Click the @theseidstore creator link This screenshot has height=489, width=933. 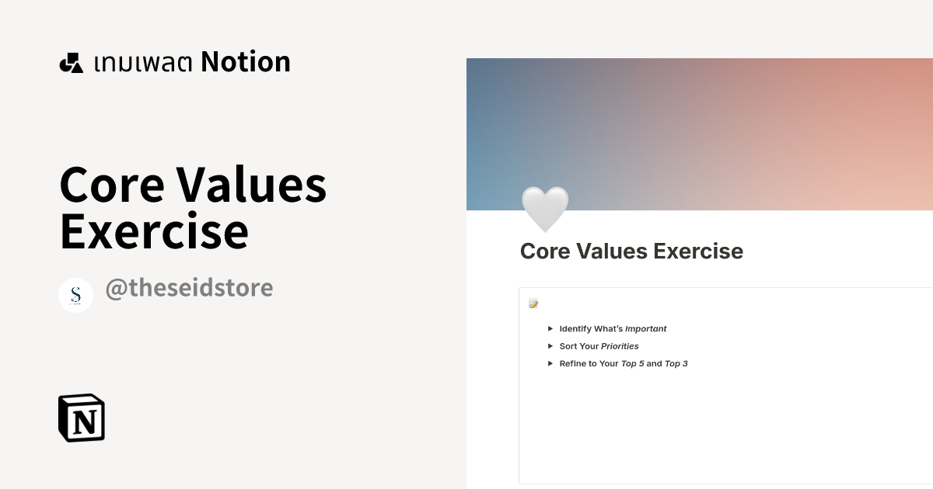(189, 288)
